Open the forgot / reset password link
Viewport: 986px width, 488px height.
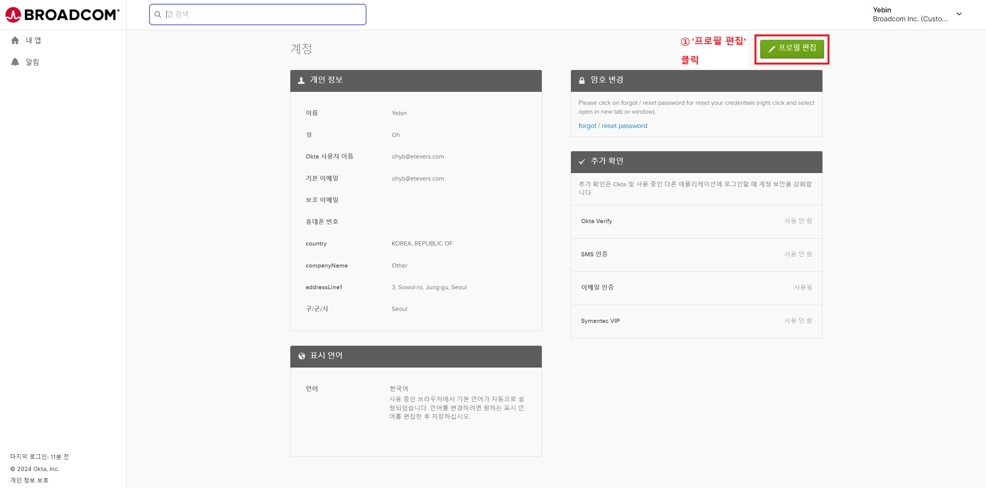click(x=612, y=126)
